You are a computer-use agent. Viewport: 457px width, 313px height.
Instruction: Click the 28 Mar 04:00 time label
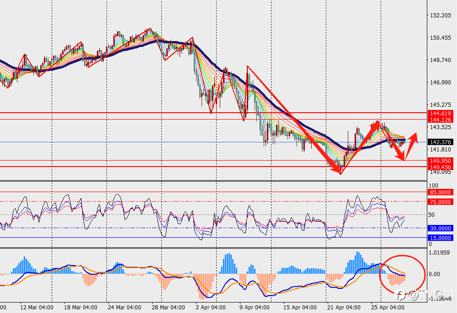168,308
